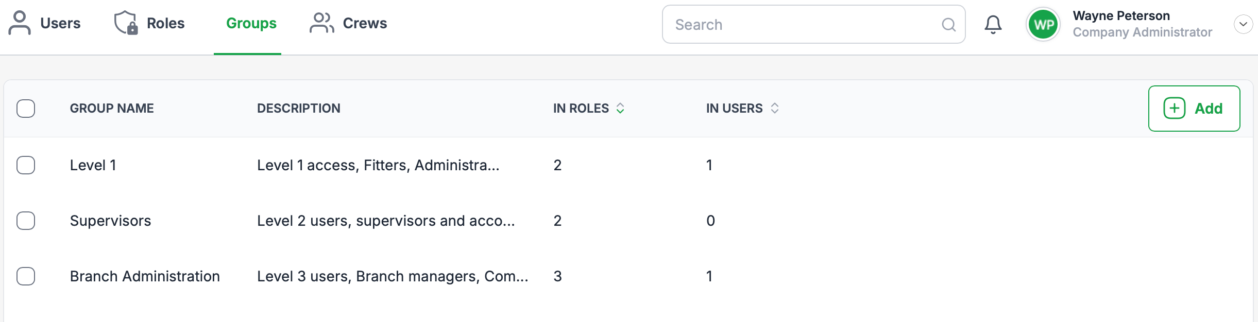Image resolution: width=1258 pixels, height=322 pixels.
Task: Click the search magnifier icon
Action: 948,25
